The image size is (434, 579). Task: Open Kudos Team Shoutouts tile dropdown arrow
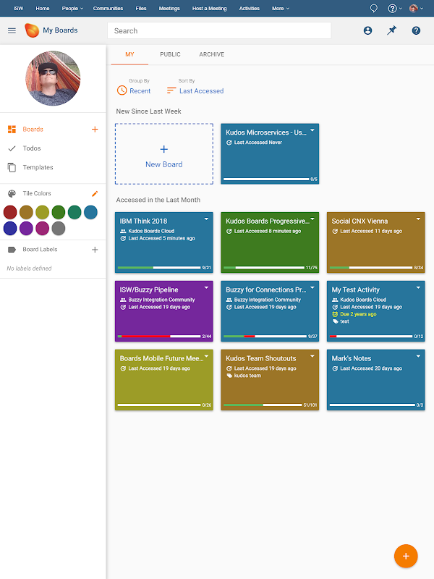(x=312, y=356)
